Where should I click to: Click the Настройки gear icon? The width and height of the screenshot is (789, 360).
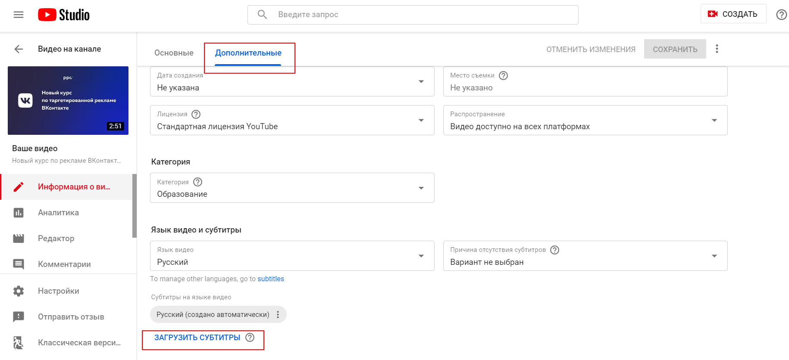19,291
